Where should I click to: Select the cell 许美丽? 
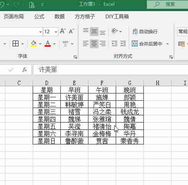pos(75,97)
